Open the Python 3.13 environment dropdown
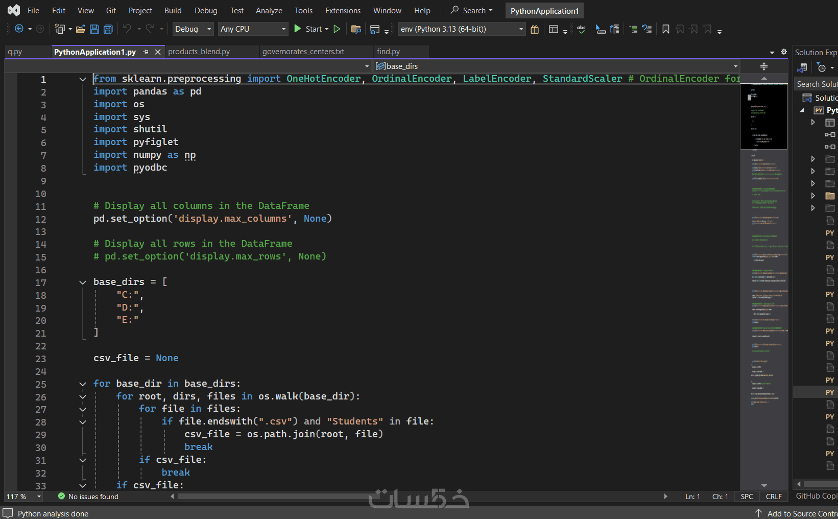Screen dimensions: 838x519 [x=462, y=29]
